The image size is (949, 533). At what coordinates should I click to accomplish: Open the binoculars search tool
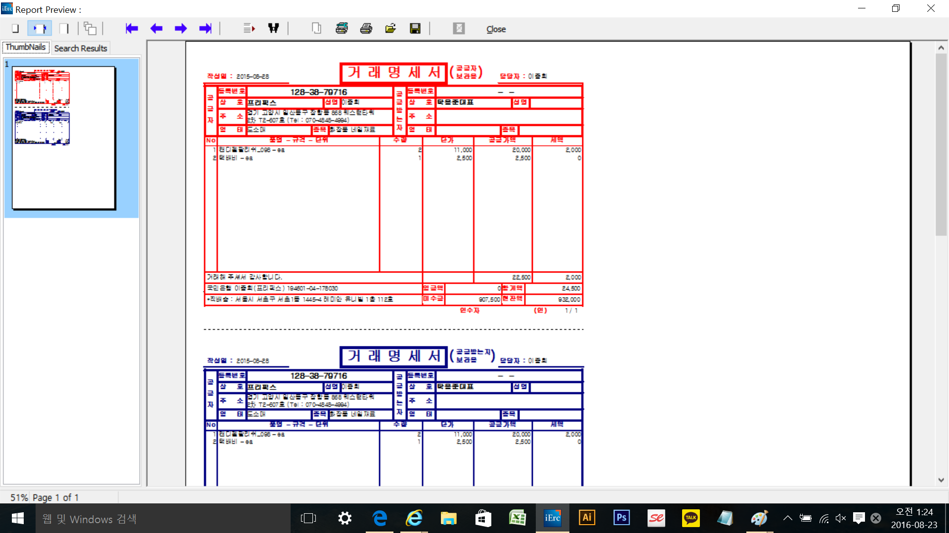pyautogui.click(x=273, y=29)
